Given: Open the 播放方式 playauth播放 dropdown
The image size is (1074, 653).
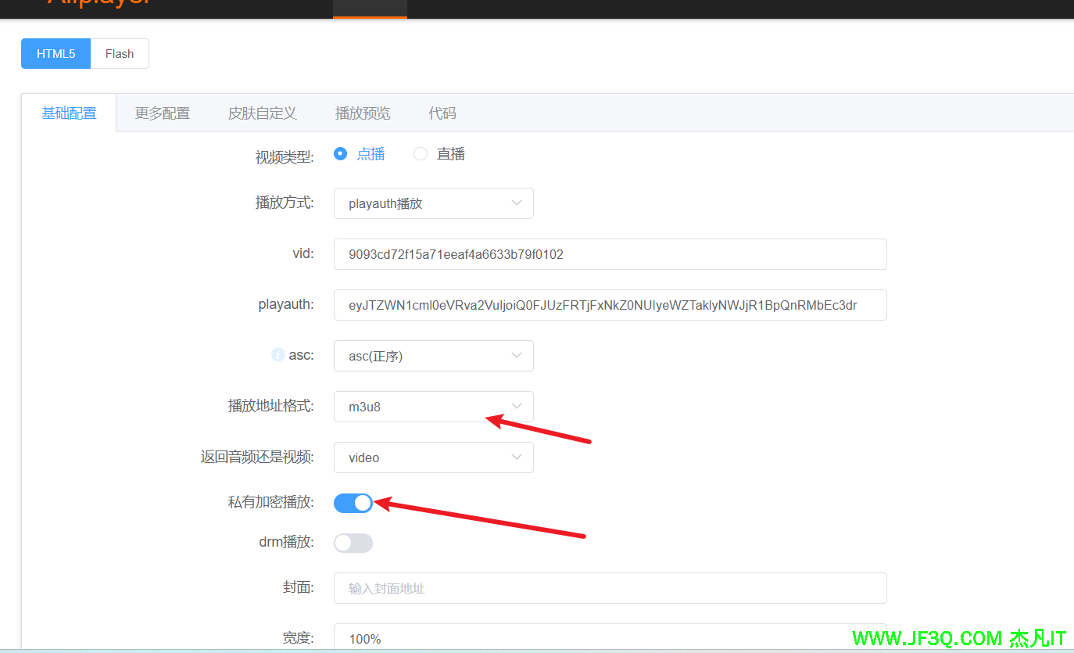Looking at the screenshot, I should (433, 203).
